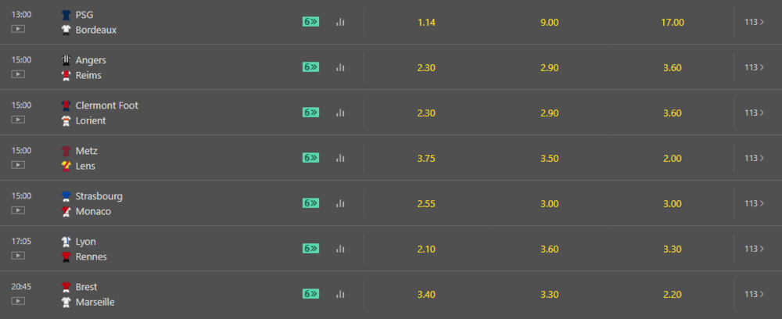Select Bordeaux away win odds 17.00

point(673,23)
